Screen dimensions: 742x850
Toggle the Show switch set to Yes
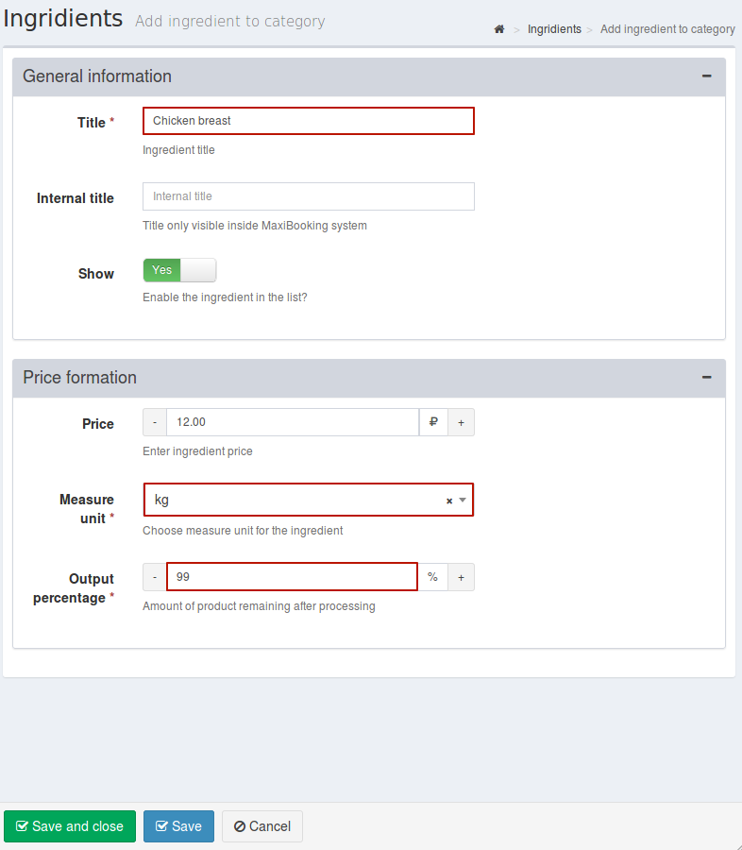[x=179, y=270]
